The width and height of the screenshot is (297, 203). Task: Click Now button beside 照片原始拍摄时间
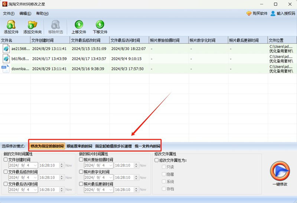(143, 165)
